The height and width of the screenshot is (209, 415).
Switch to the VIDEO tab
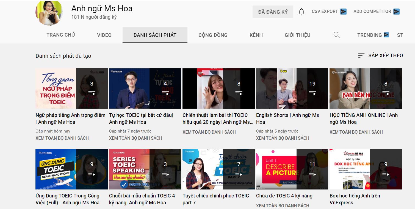[x=104, y=35]
